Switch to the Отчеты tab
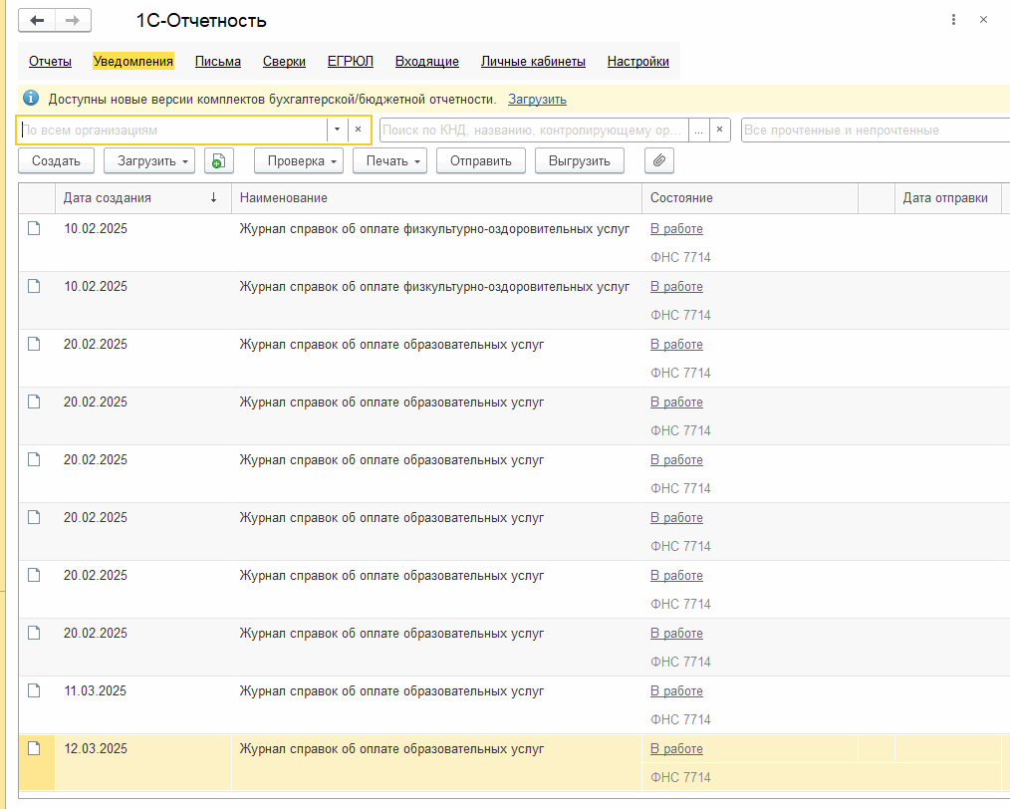The width and height of the screenshot is (1010, 809). coord(50,62)
